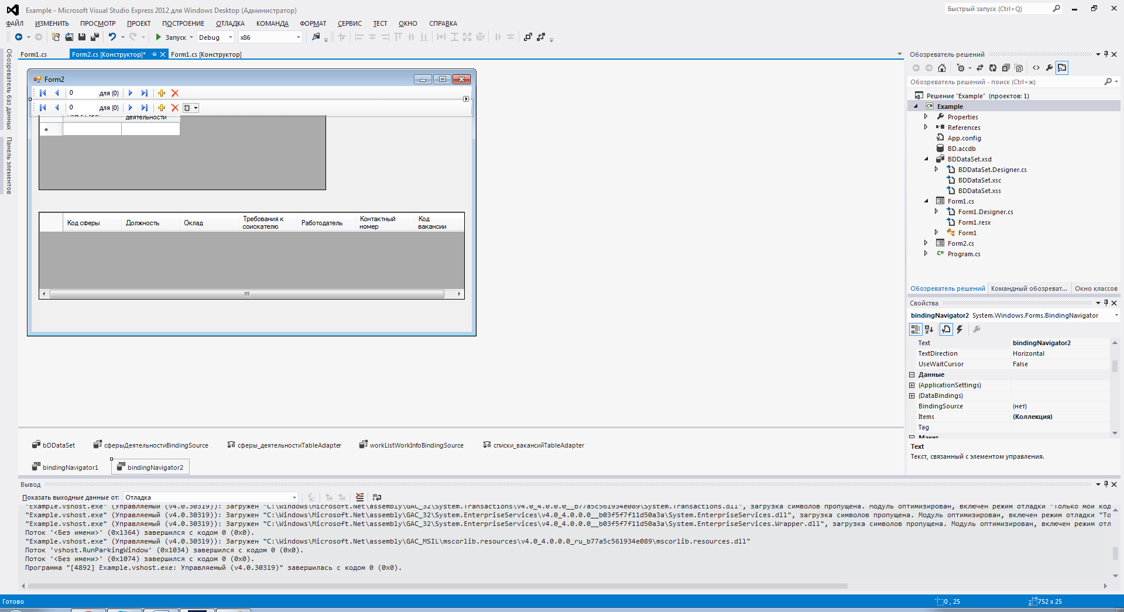1124x612 pixels.
Task: Open the ПРОЕКТ menu
Action: (139, 23)
